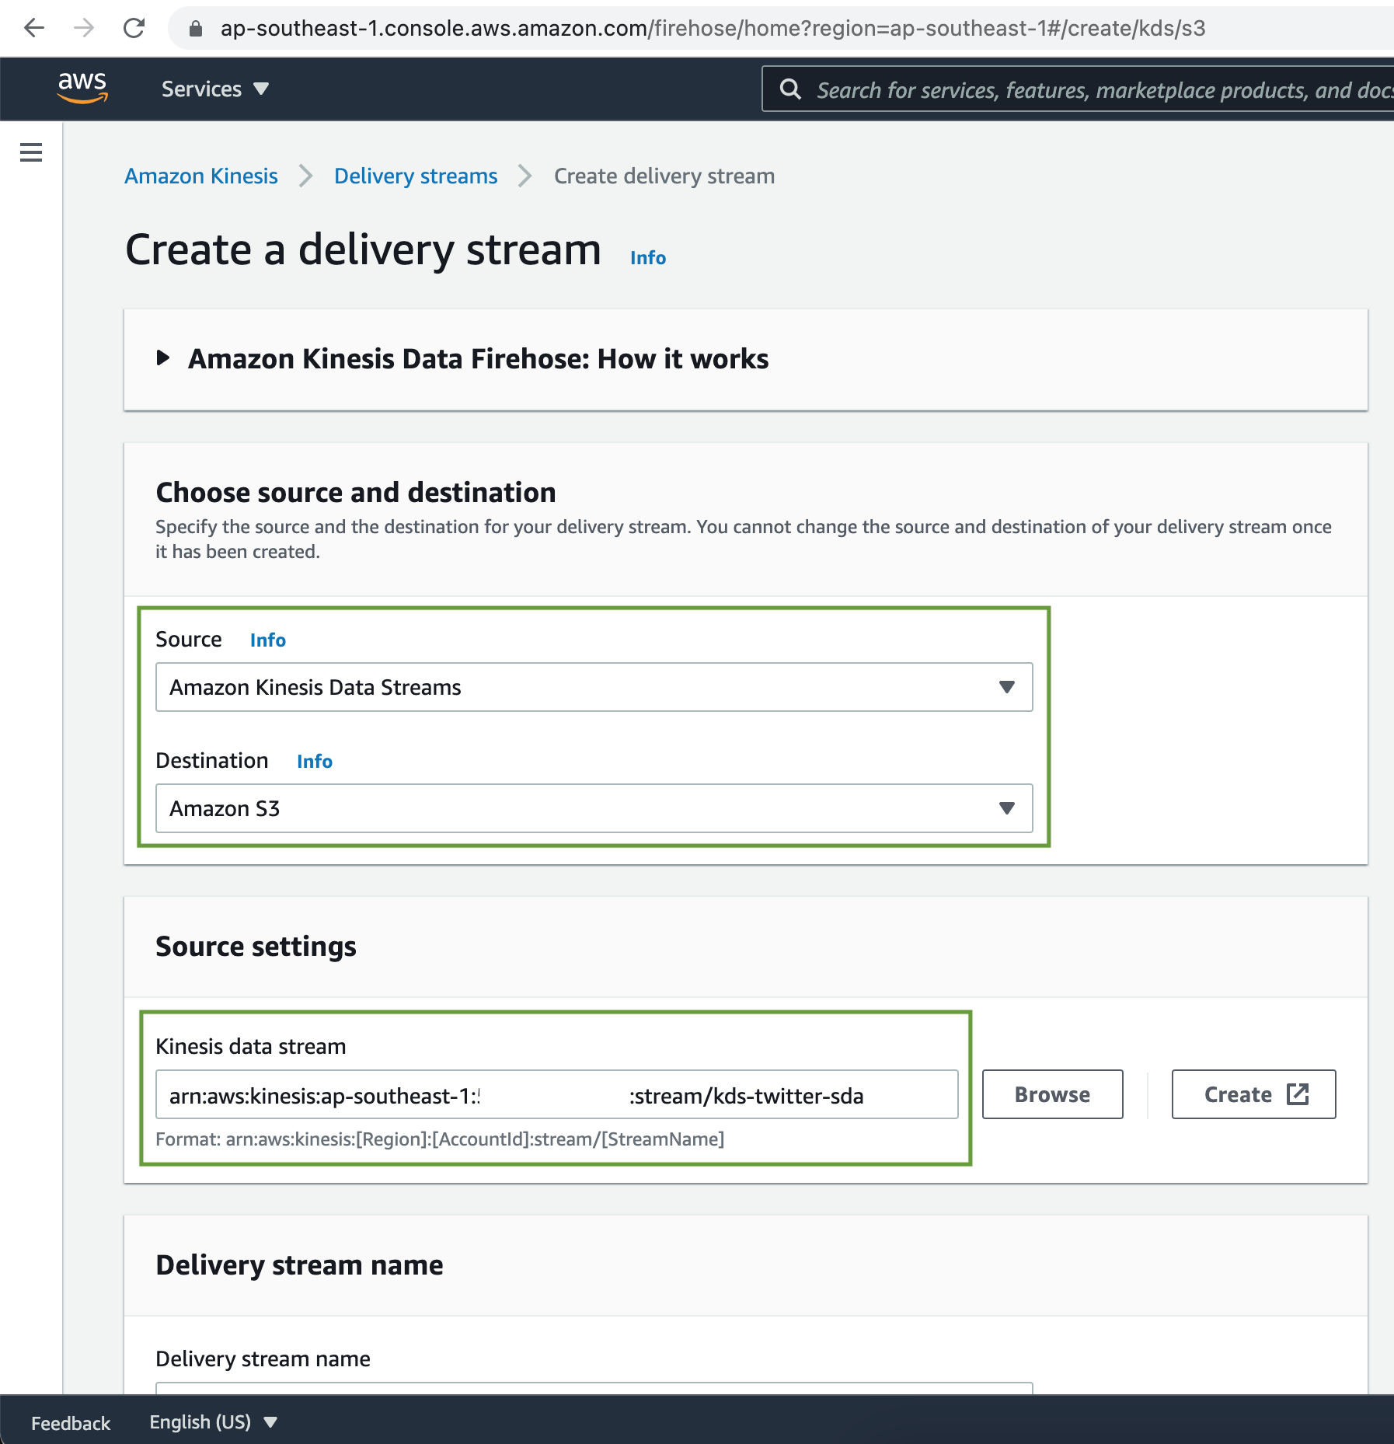
Task: Click 'Create delivery stream' breadcrumb text
Action: click(664, 176)
